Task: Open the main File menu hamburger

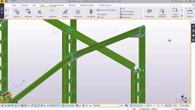Action: pyautogui.click(x=2, y=9)
